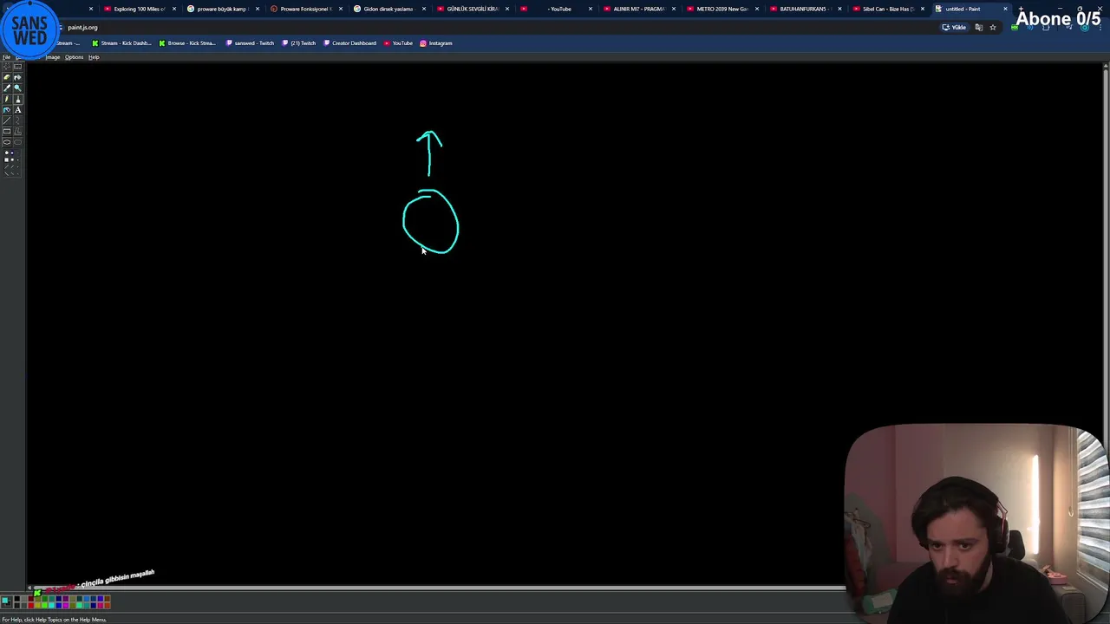Screen dimensions: 1110x624
Task: Select the Curve tool
Action: click(17, 120)
